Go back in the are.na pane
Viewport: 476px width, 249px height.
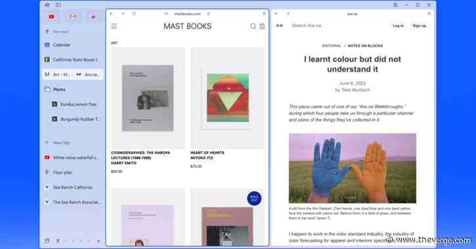(276, 14)
